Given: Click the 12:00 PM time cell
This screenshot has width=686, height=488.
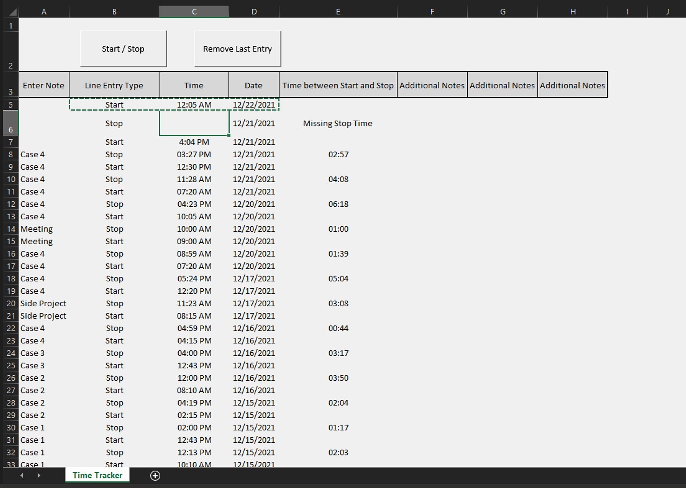Looking at the screenshot, I should click(194, 378).
